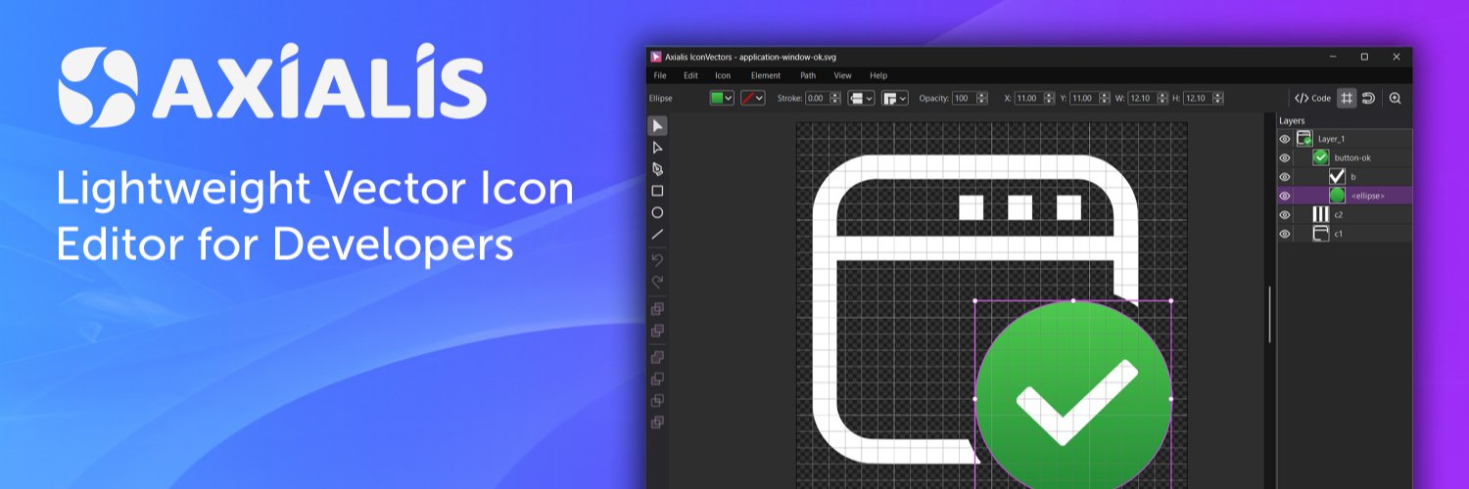Open the Help menu
This screenshot has height=489, width=1469.
[x=878, y=75]
